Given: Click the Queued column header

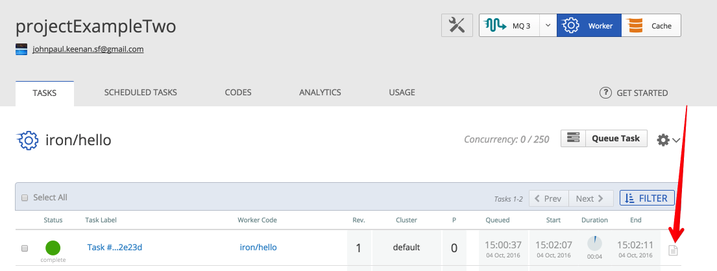Looking at the screenshot, I should (x=498, y=220).
